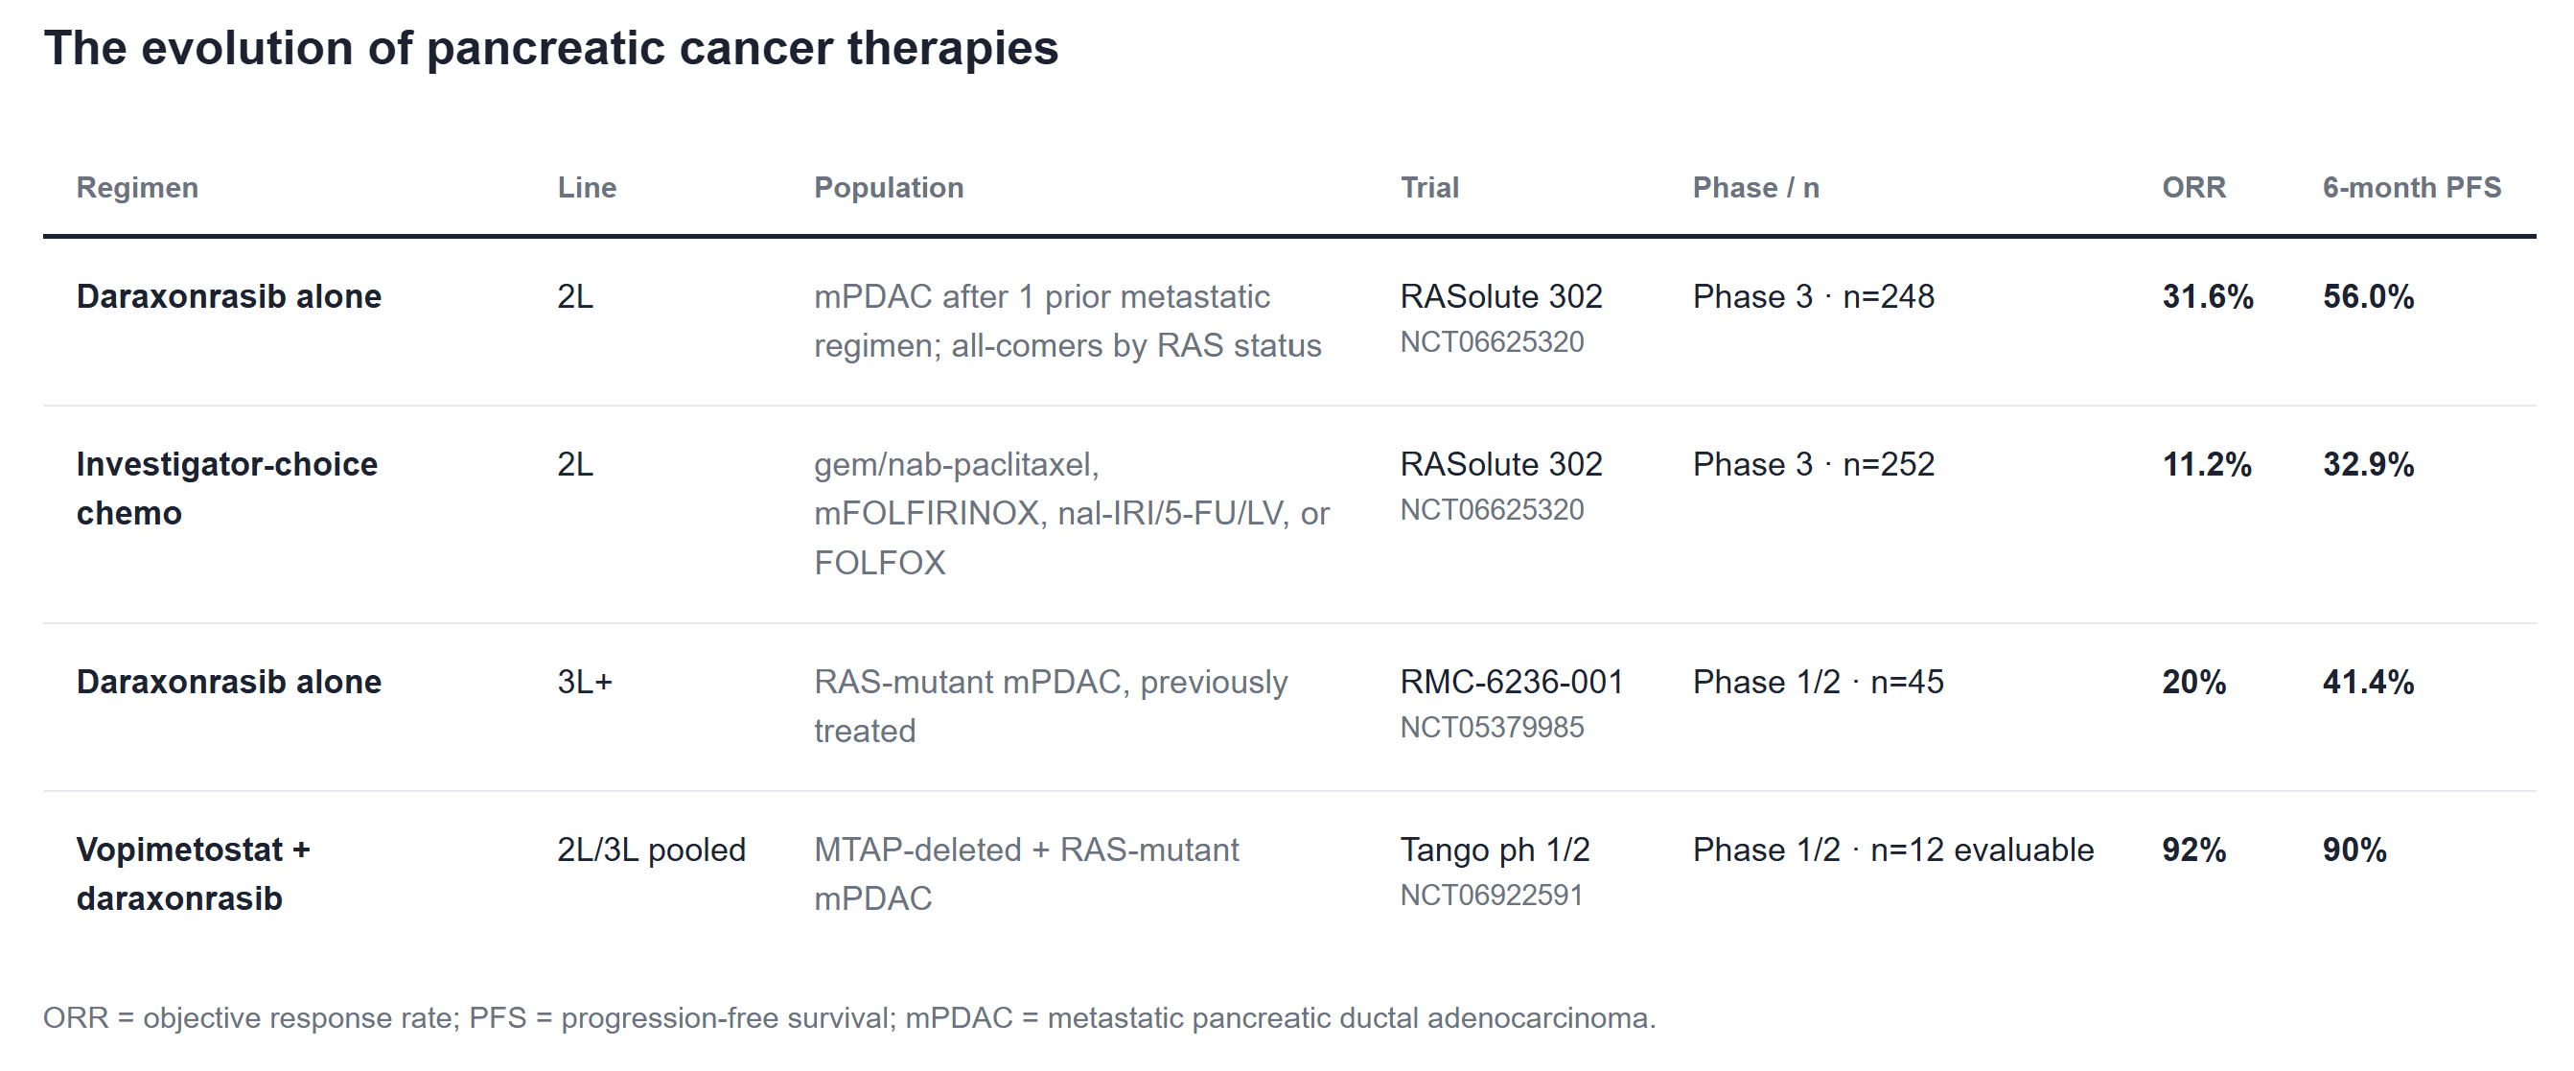The image size is (2574, 1071).
Task: Click the Regimen column header
Action: 137,187
